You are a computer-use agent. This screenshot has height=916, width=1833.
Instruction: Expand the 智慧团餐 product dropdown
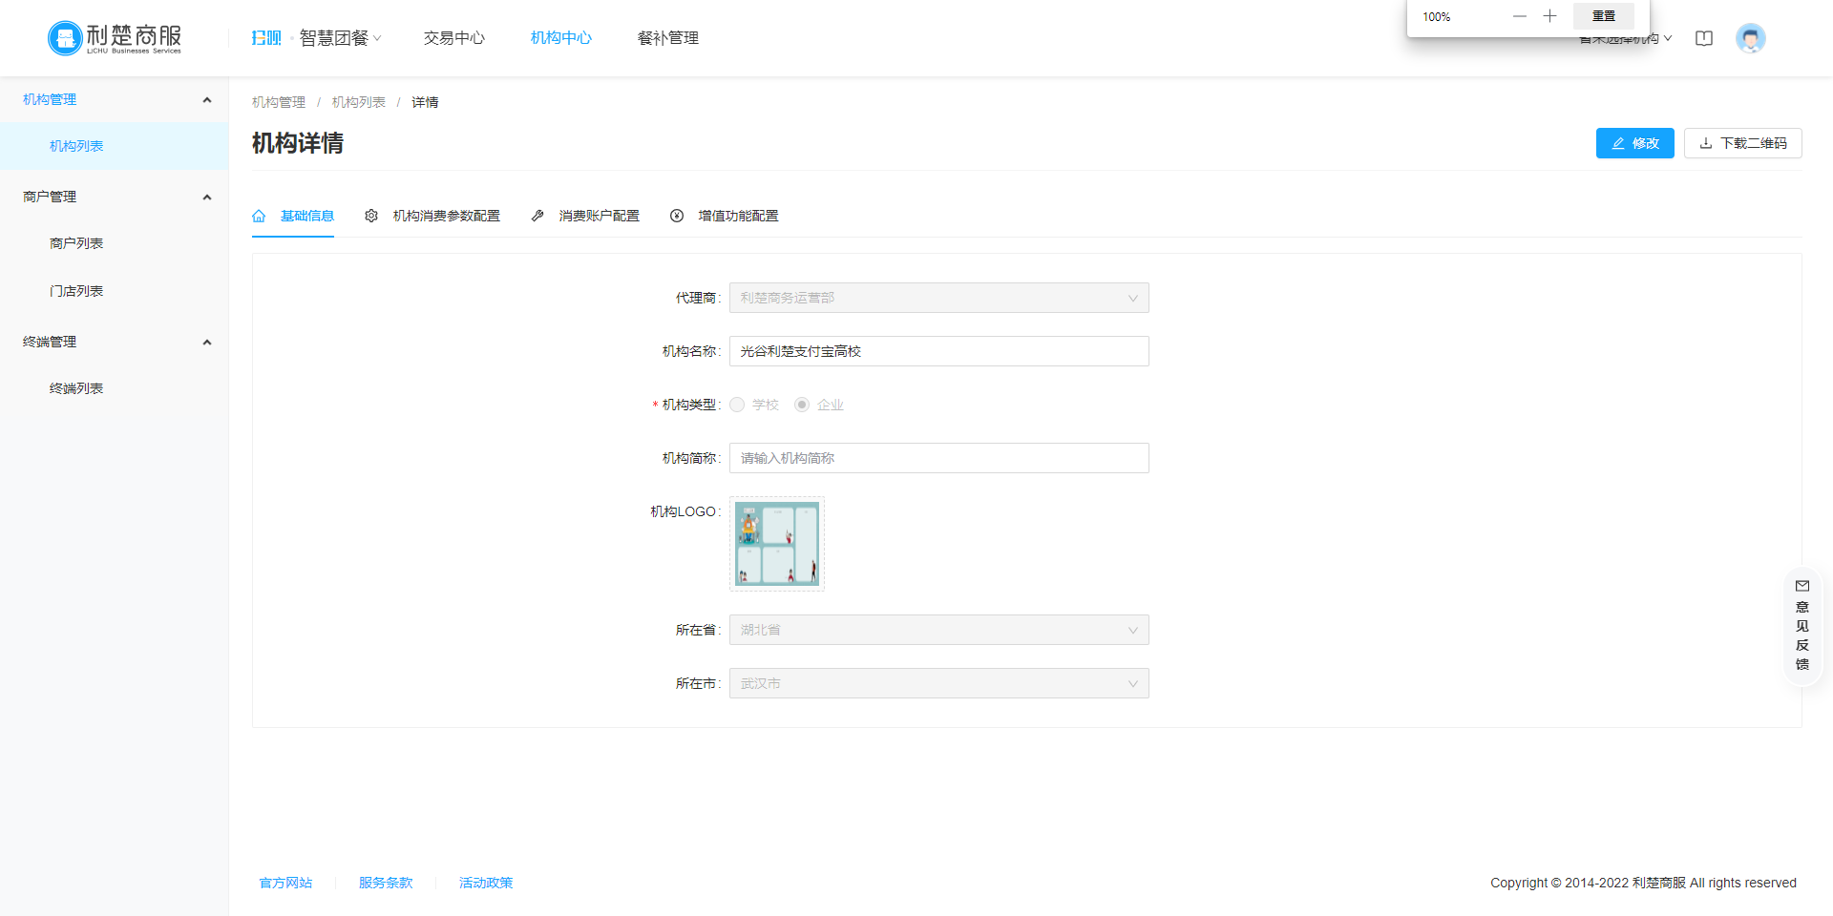point(341,38)
